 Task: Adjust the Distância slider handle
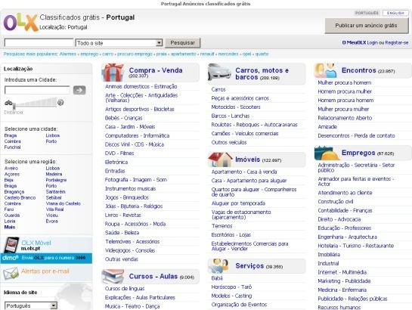pyautogui.click(x=14, y=106)
